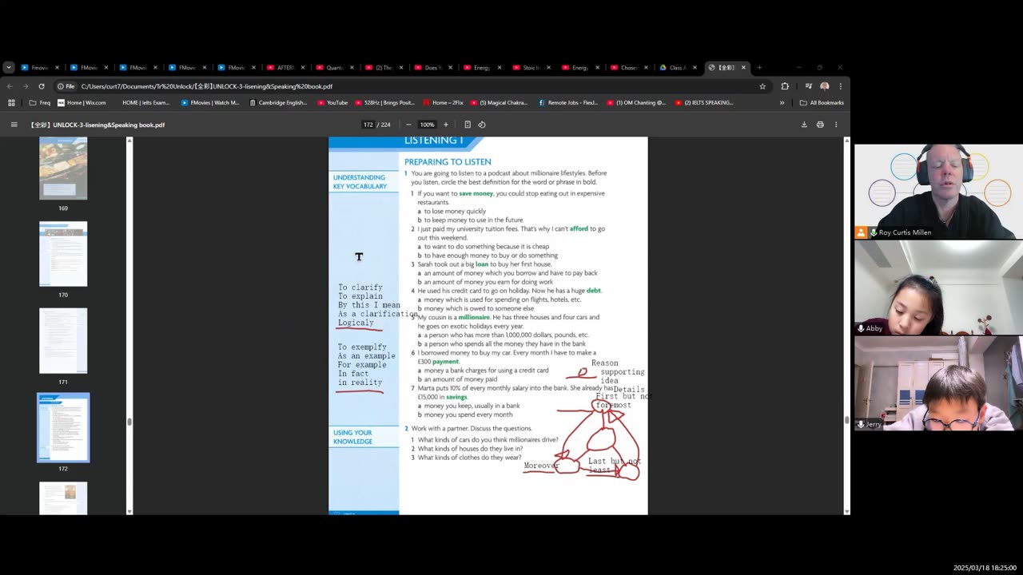Select Jerry's video tile
The image size is (1023, 575).
pyautogui.click(x=938, y=383)
